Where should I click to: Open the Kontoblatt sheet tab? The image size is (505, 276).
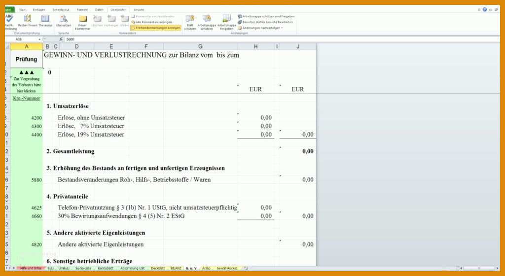(106, 268)
